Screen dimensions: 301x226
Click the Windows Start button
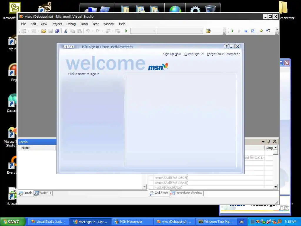click(13, 222)
